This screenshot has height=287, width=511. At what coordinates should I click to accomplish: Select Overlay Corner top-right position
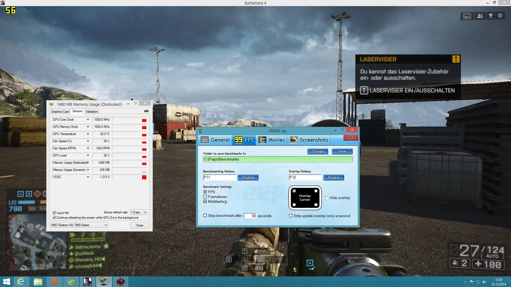pyautogui.click(x=316, y=191)
